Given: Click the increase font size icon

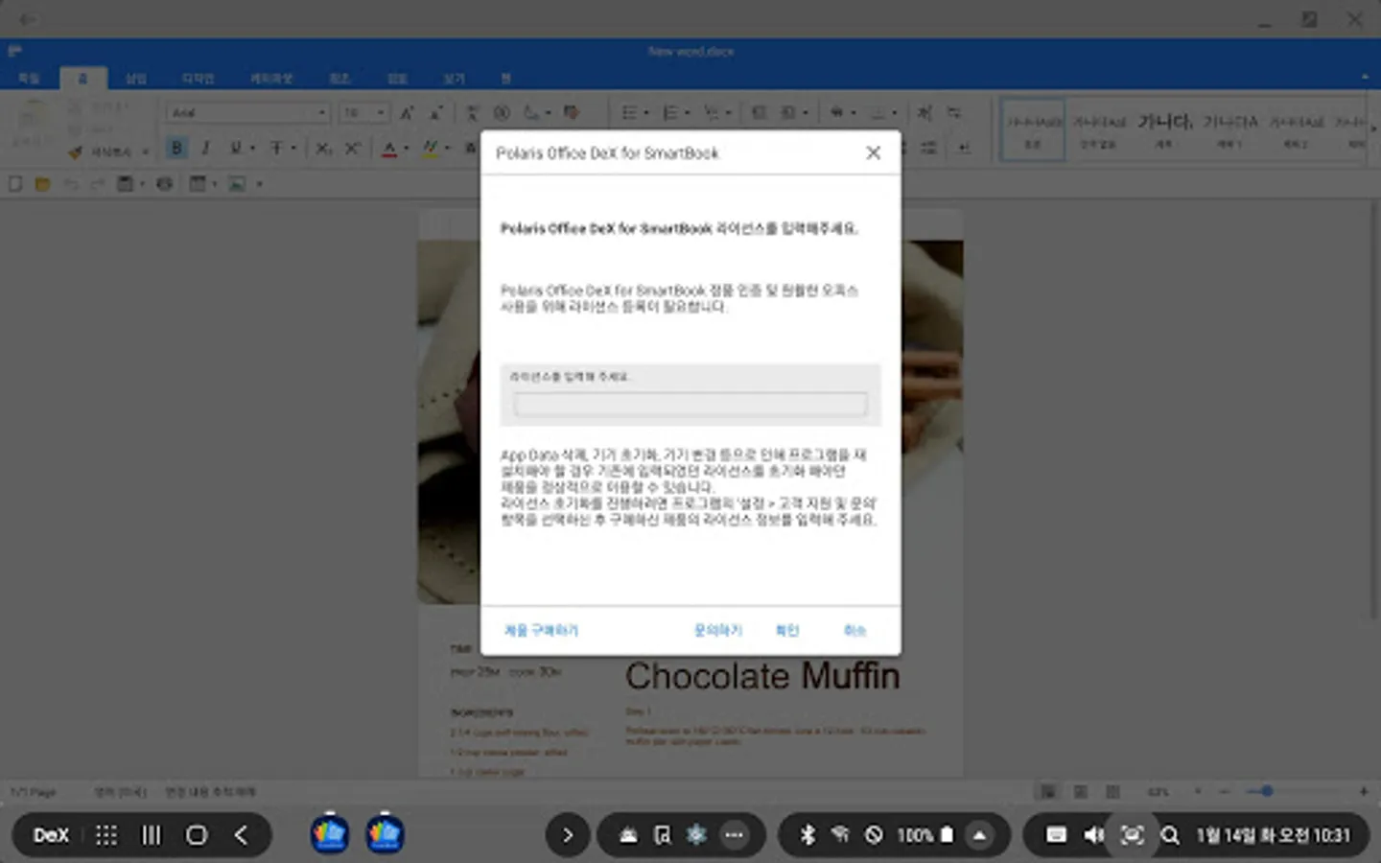Looking at the screenshot, I should click(x=407, y=113).
